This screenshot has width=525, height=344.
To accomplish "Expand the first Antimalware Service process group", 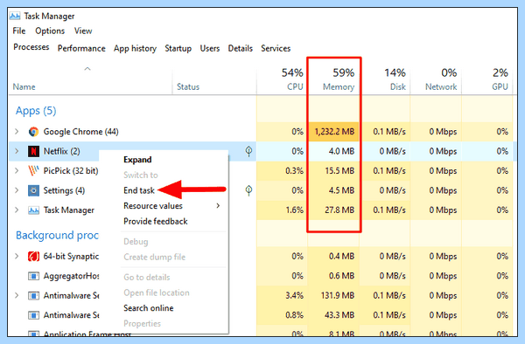I will [x=17, y=296].
